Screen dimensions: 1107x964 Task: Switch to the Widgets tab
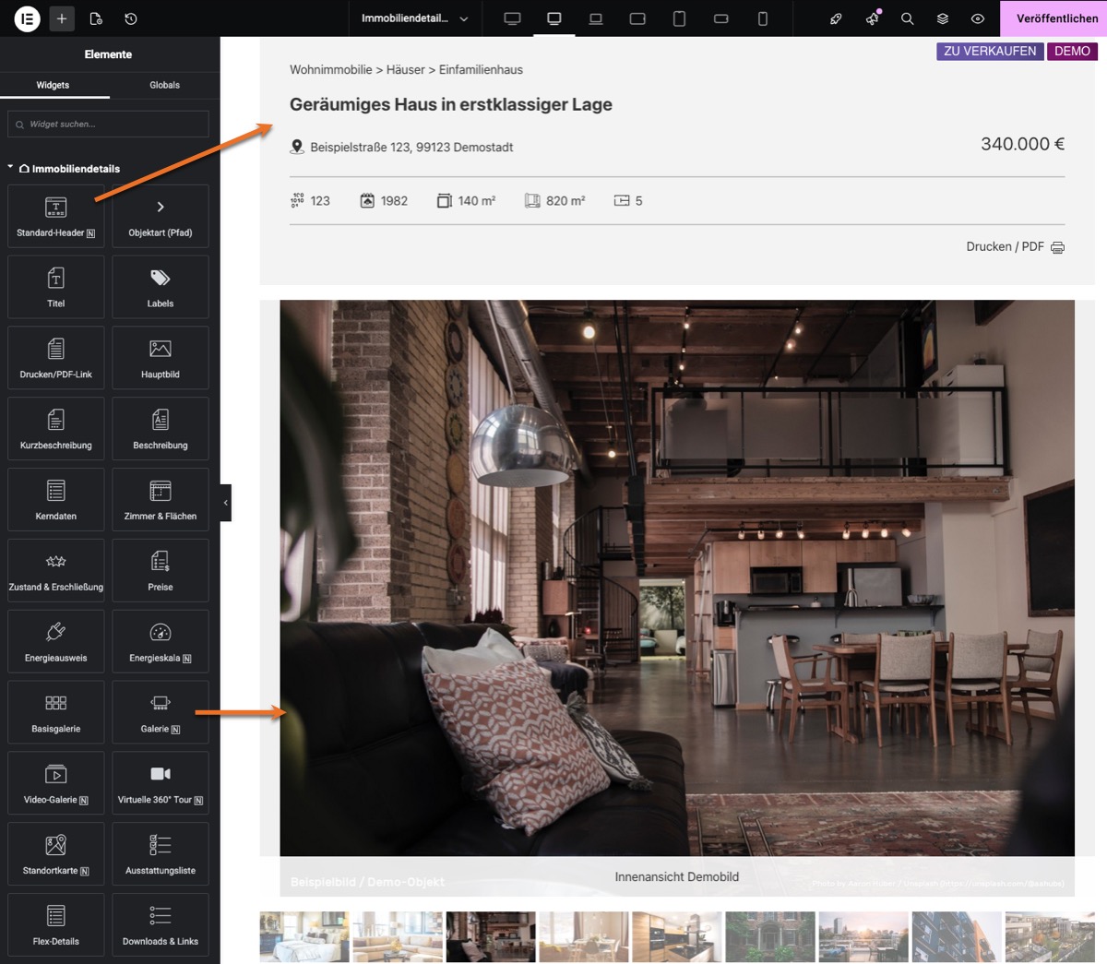click(x=54, y=84)
